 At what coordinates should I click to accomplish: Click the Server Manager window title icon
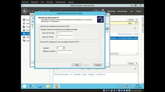point(22,6)
